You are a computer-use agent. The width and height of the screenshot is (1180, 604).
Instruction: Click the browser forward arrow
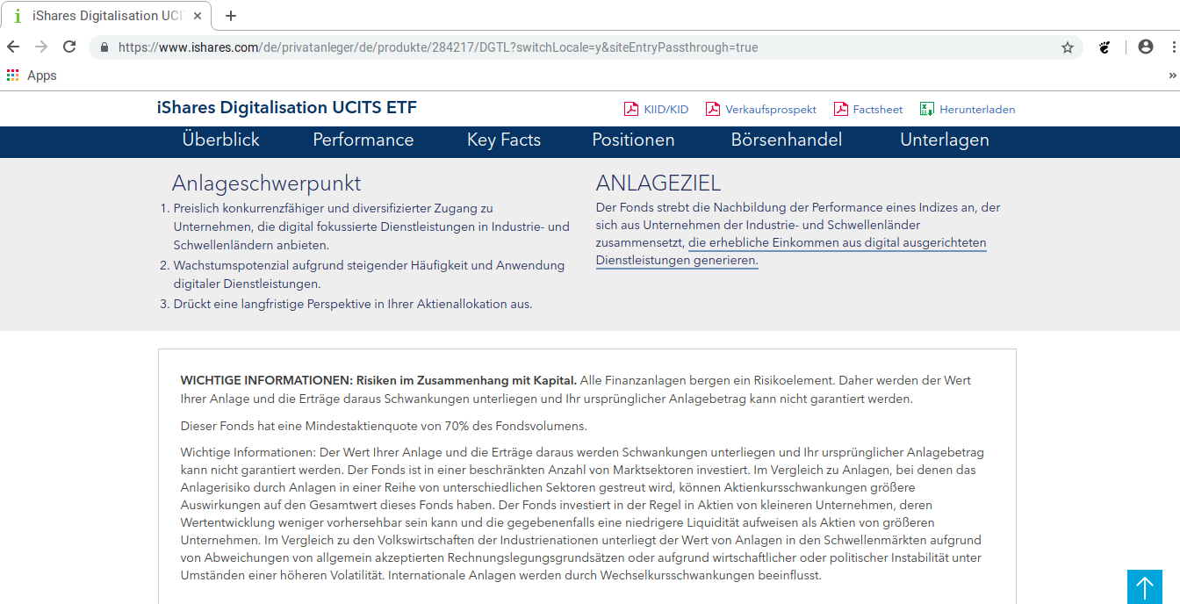coord(41,47)
